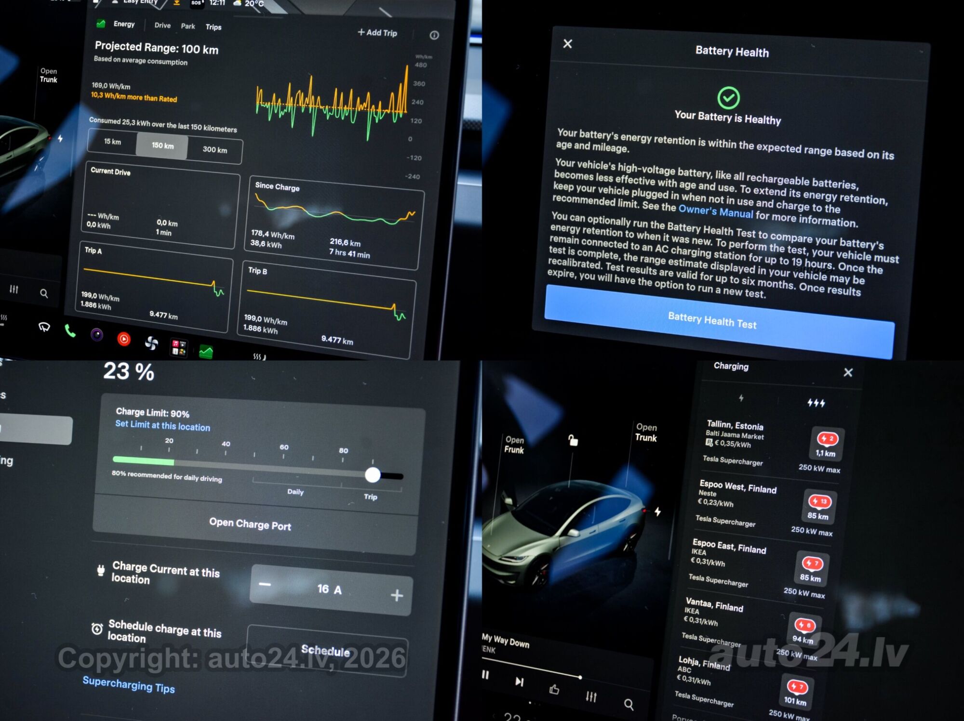Select the 300 km distance option
The image size is (964, 721).
pos(215,150)
